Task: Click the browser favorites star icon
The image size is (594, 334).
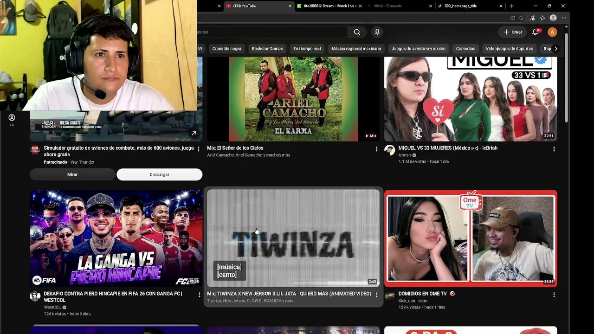Action: [522, 18]
